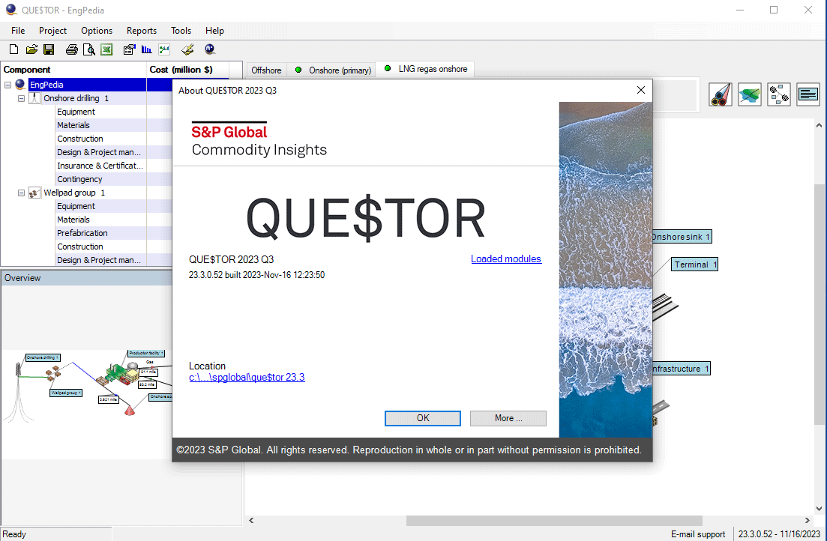827x541 pixels.
Task: Open the Options menu
Action: tap(97, 31)
